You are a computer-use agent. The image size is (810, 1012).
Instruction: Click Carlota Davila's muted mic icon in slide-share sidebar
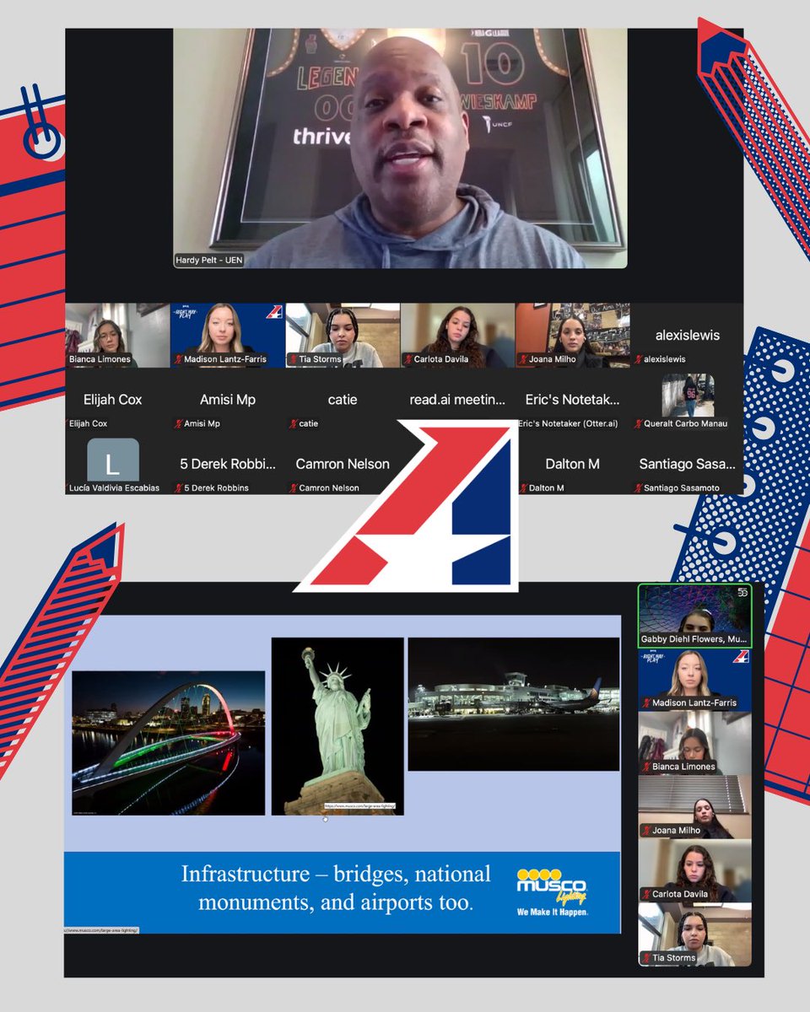click(645, 894)
